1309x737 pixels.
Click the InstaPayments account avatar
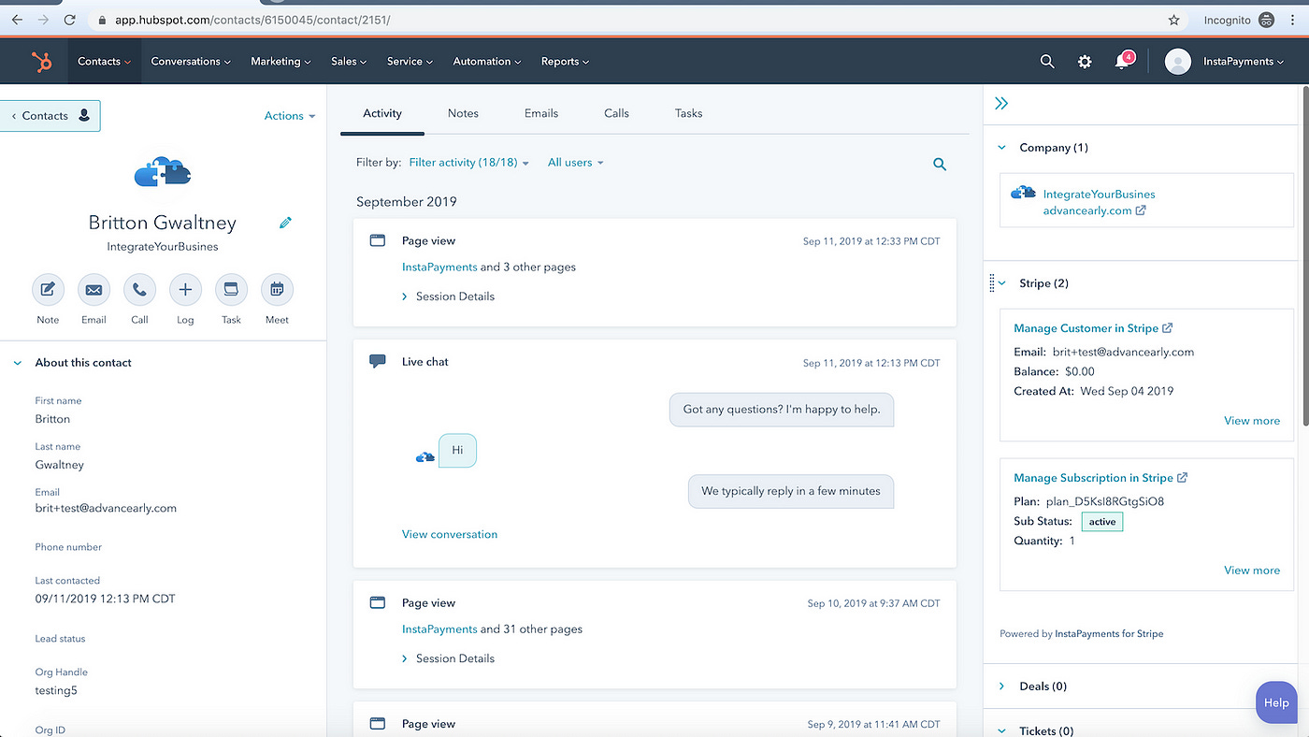(x=1178, y=62)
